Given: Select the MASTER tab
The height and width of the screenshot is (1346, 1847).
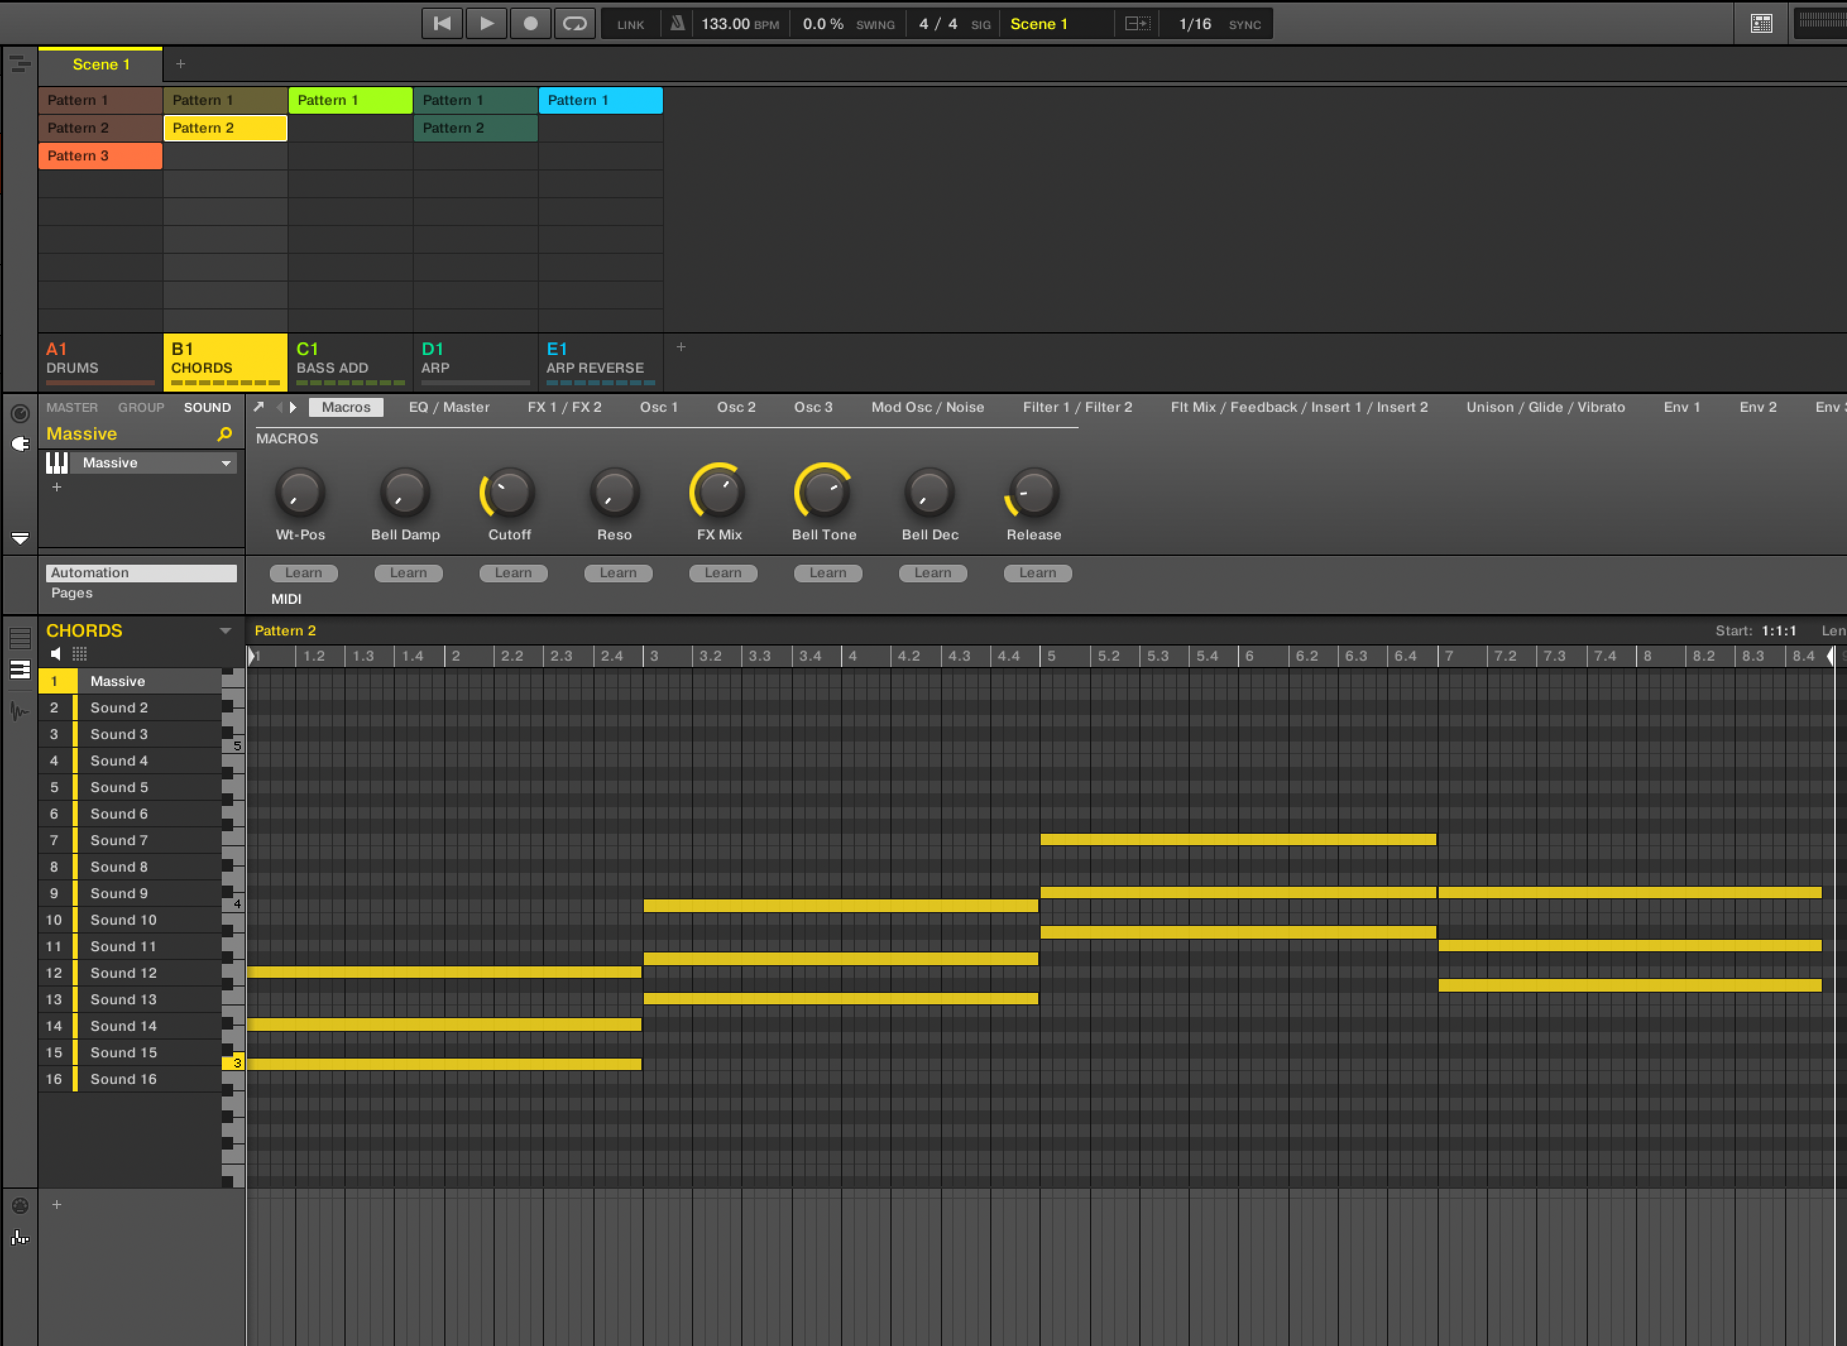Looking at the screenshot, I should (x=72, y=407).
